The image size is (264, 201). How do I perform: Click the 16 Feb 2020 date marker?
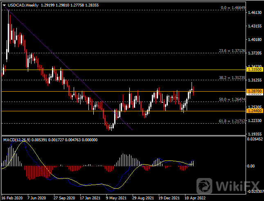(13, 197)
